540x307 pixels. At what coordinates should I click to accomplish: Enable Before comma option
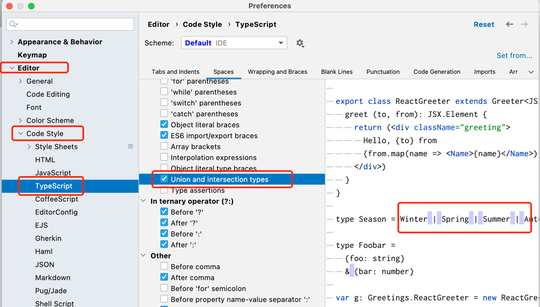point(164,267)
